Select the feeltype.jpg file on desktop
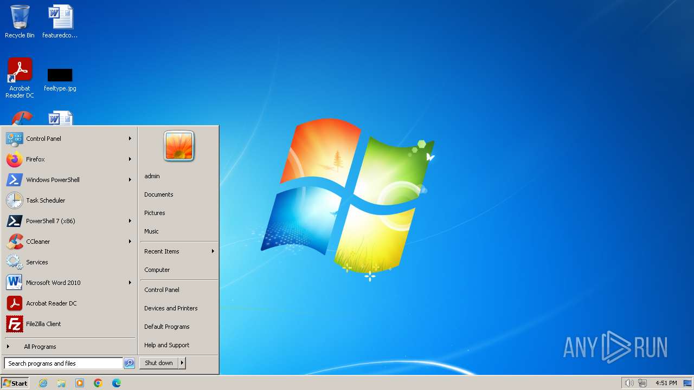The height and width of the screenshot is (390, 694). click(x=60, y=79)
